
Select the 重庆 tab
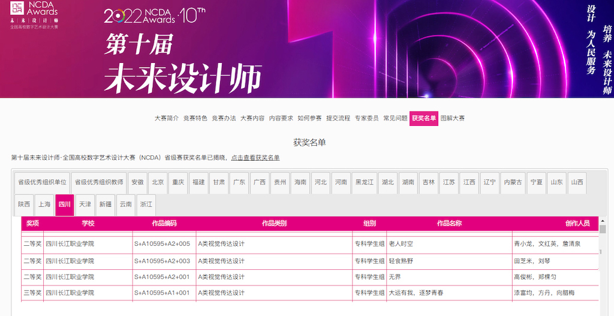178,182
